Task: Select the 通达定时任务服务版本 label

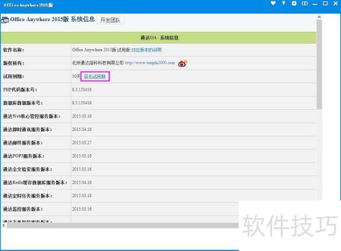Action: click(27, 196)
